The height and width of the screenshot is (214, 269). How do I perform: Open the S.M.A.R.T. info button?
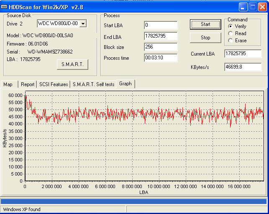(72, 64)
